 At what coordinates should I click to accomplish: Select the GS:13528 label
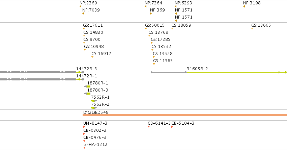point(163,54)
